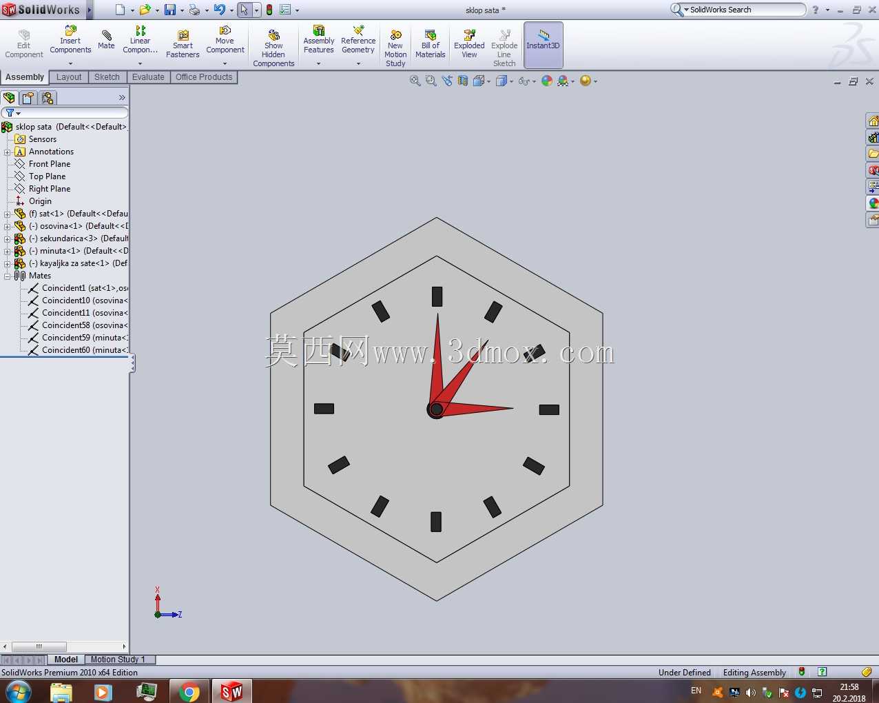Viewport: 879px width, 703px height.
Task: Click the Save disk icon
Action: click(x=170, y=10)
